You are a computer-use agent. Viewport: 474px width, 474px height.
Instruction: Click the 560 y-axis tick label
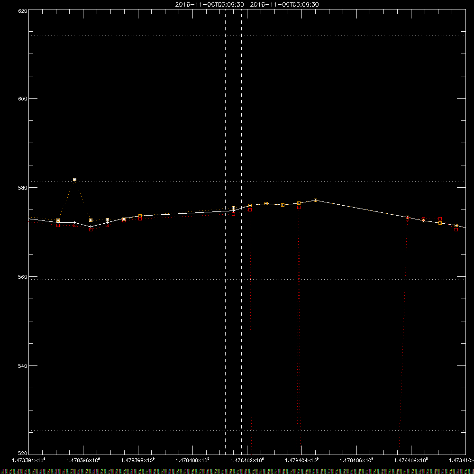click(23, 277)
